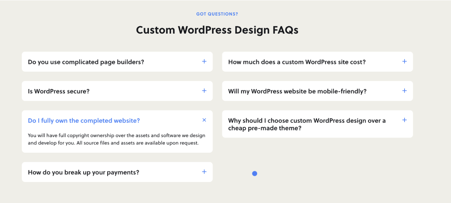Click plus icon for custom WordPress site cost
Image resolution: width=451 pixels, height=203 pixels.
pos(404,62)
